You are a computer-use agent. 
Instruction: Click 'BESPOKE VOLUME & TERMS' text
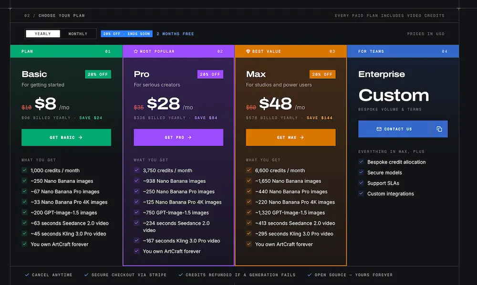(x=390, y=109)
